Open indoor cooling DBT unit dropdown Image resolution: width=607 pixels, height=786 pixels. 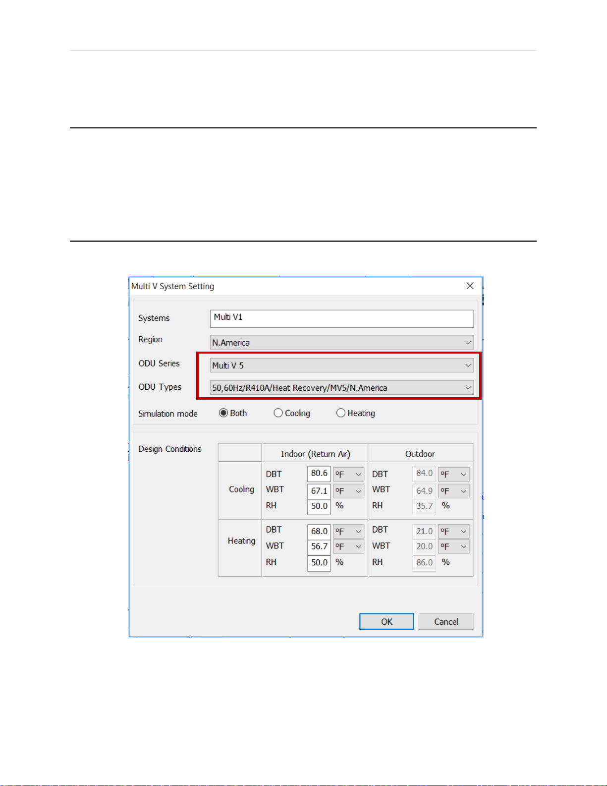349,474
